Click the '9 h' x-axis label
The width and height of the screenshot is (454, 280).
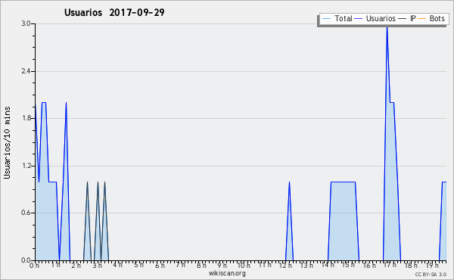(222, 265)
